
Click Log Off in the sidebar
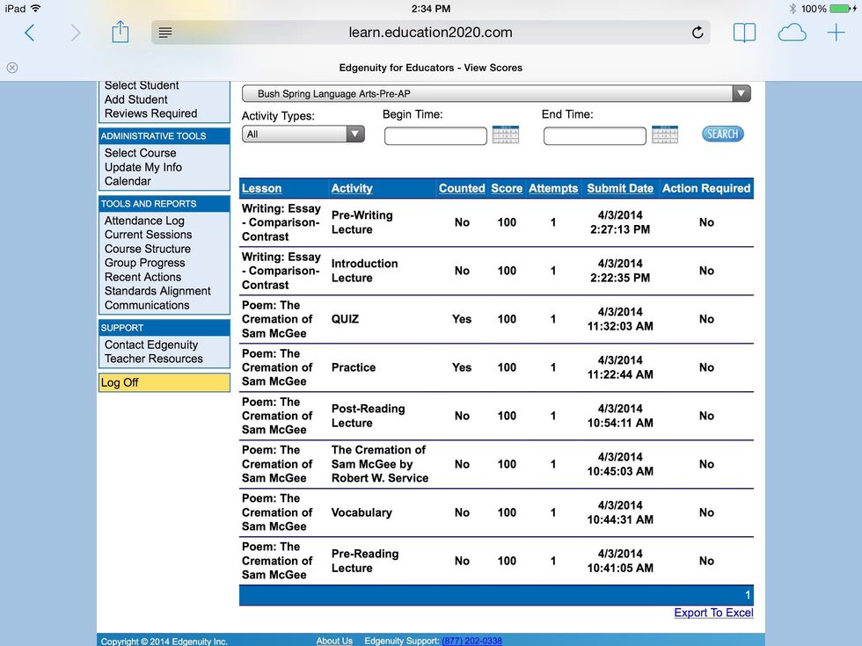pyautogui.click(x=121, y=382)
